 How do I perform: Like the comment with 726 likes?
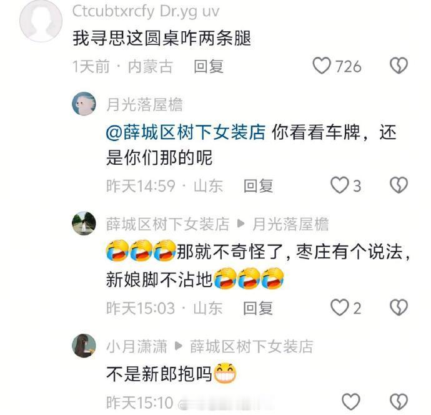321,66
